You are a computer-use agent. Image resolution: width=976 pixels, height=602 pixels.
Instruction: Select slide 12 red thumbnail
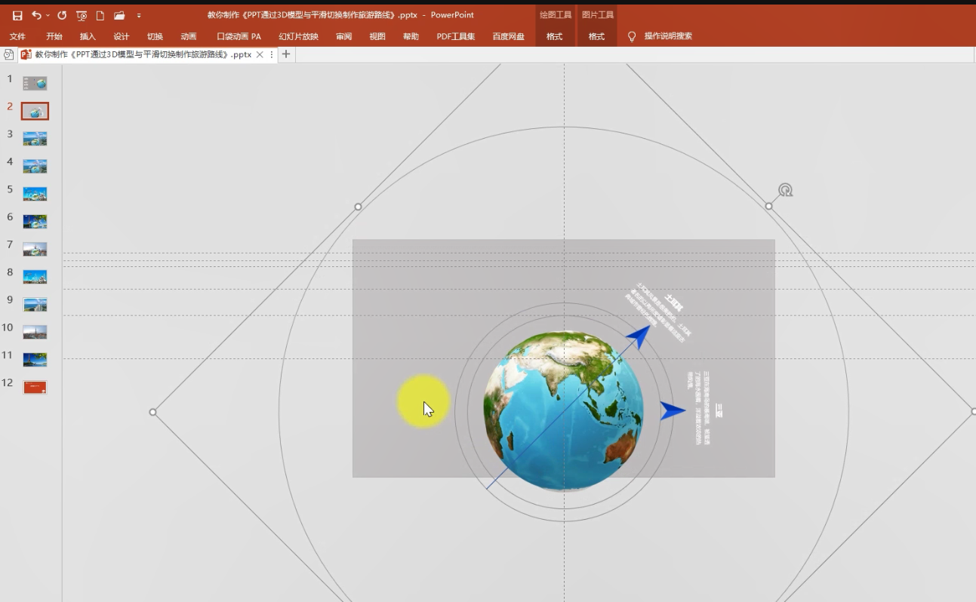pyautogui.click(x=35, y=387)
